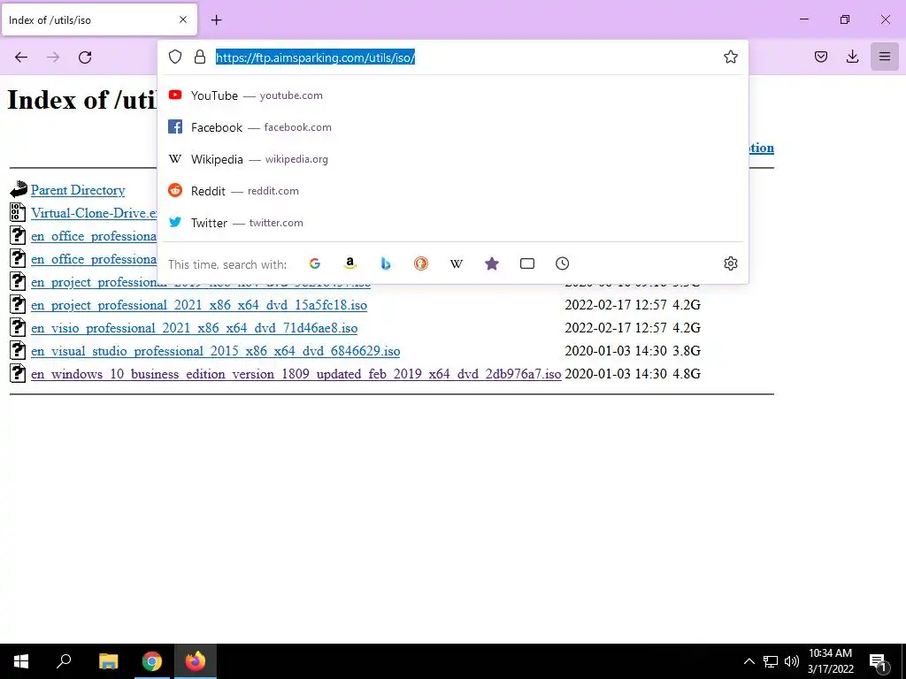Open a new tab

(216, 20)
